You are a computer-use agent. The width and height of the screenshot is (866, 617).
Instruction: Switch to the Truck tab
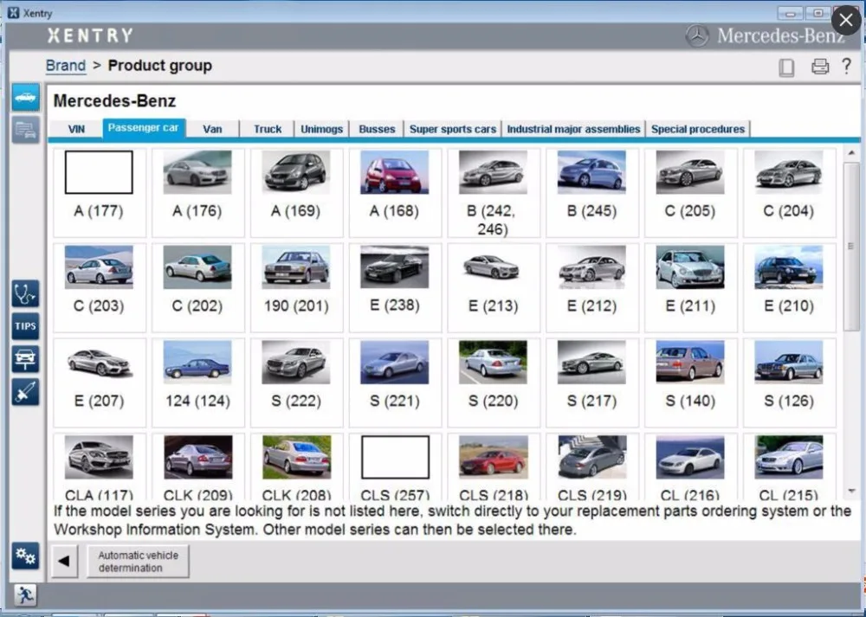pyautogui.click(x=268, y=129)
